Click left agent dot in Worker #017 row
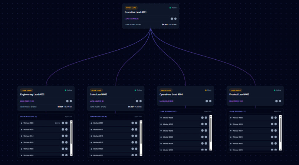This screenshot has height=165, width=299. pyautogui.click(x=272, y=131)
